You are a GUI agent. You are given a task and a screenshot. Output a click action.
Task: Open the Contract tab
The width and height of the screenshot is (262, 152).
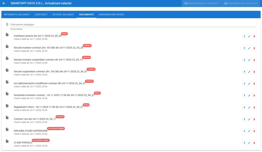41,15
